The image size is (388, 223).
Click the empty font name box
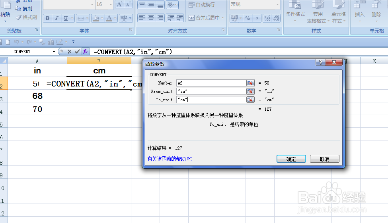pos(67,4)
